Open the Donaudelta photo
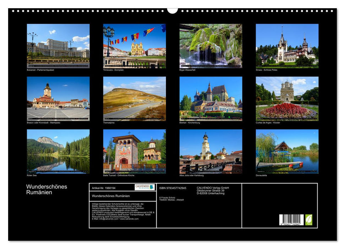This screenshot has height=249, width=345. 287,151
